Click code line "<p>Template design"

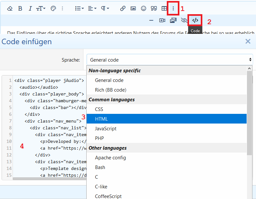[x=63, y=168]
